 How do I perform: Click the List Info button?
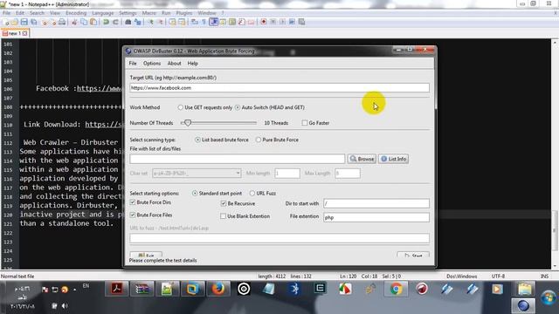click(394, 159)
